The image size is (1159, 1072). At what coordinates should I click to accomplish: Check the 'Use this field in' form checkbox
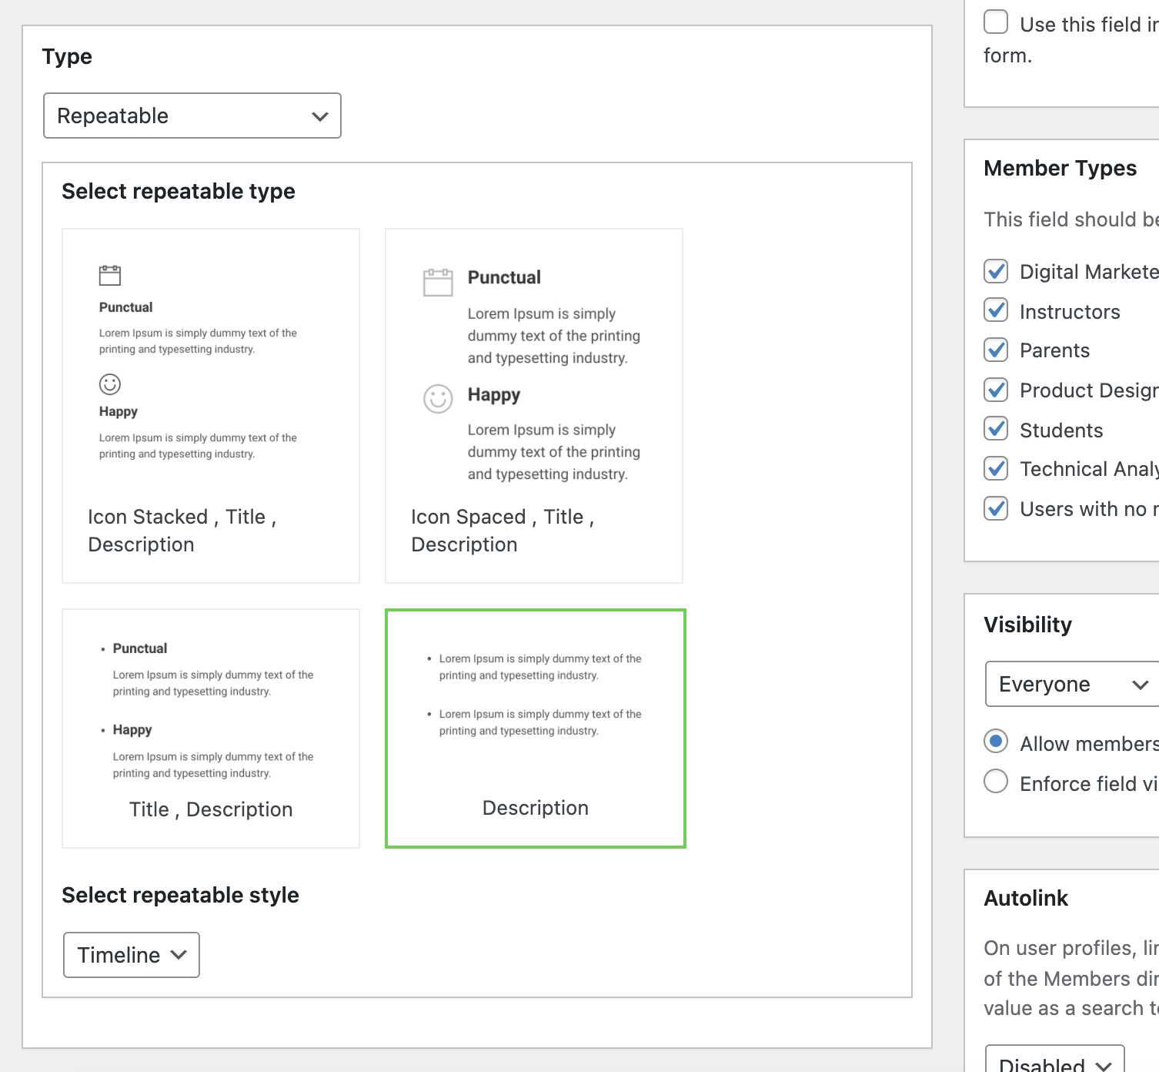(x=996, y=22)
